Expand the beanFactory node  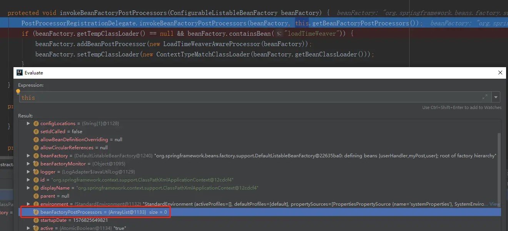28,156
